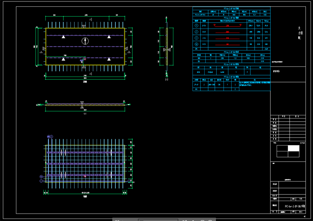Screen dimensions: 313x221
Task: Select the circled direction arrow symbol in plan view
Action: 85,41
